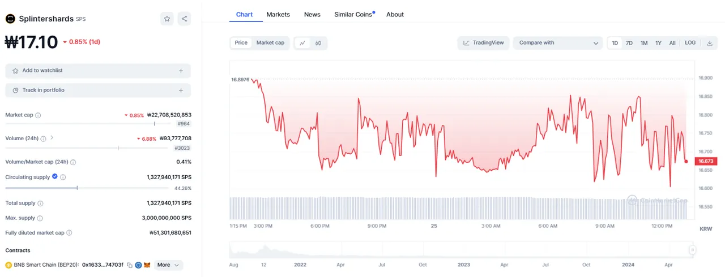725x277 pixels.
Task: Click the 16.8976 opening price label
Action: (240, 80)
